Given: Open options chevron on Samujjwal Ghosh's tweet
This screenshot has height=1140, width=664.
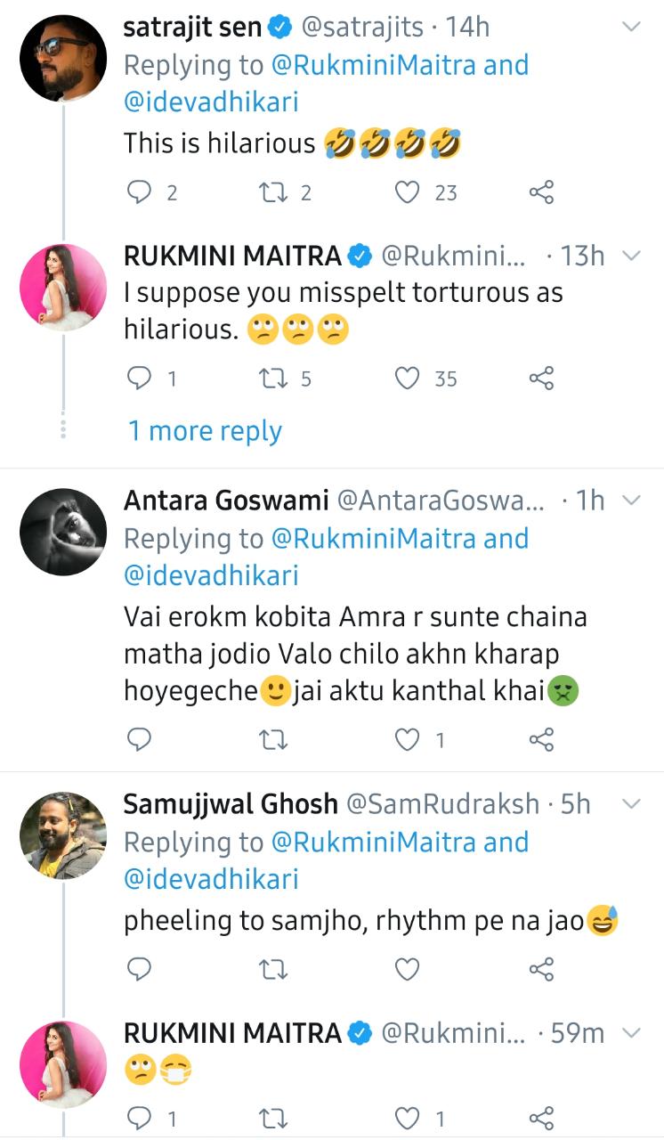Looking at the screenshot, I should click(630, 804).
